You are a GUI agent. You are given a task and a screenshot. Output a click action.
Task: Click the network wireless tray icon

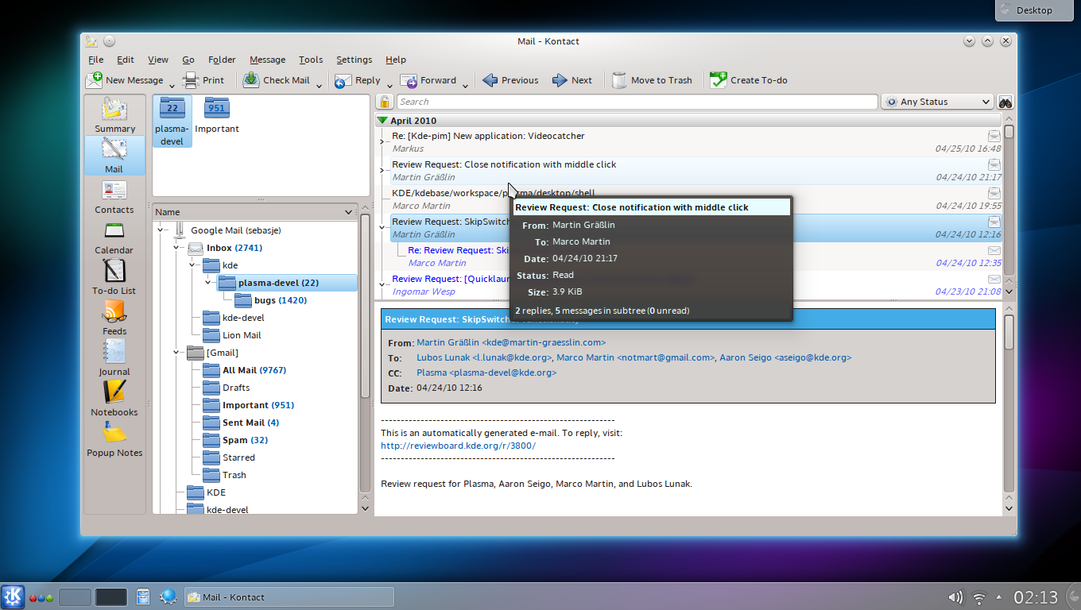click(x=979, y=597)
